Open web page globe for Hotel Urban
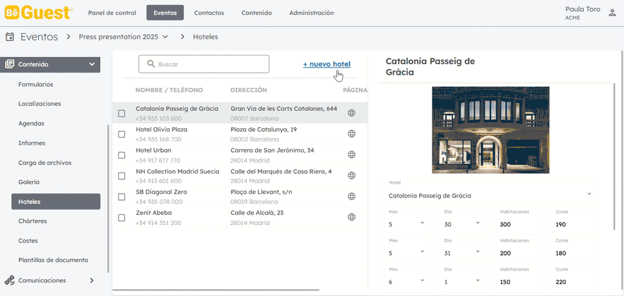624x296 pixels. [x=351, y=155]
